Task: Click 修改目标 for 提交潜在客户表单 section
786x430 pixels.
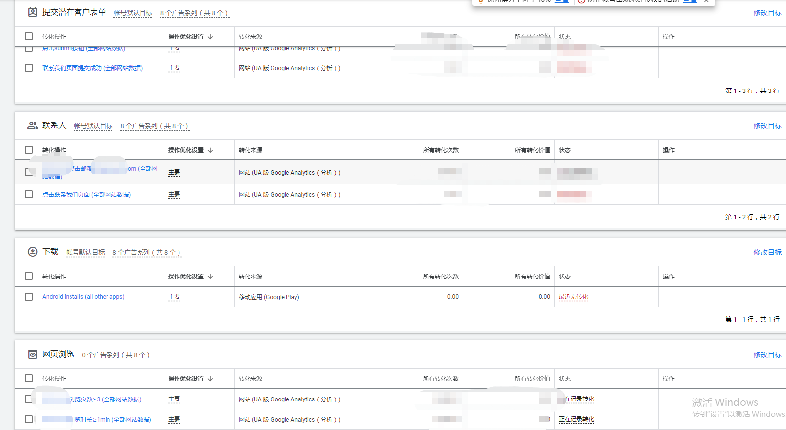Action: coord(767,13)
